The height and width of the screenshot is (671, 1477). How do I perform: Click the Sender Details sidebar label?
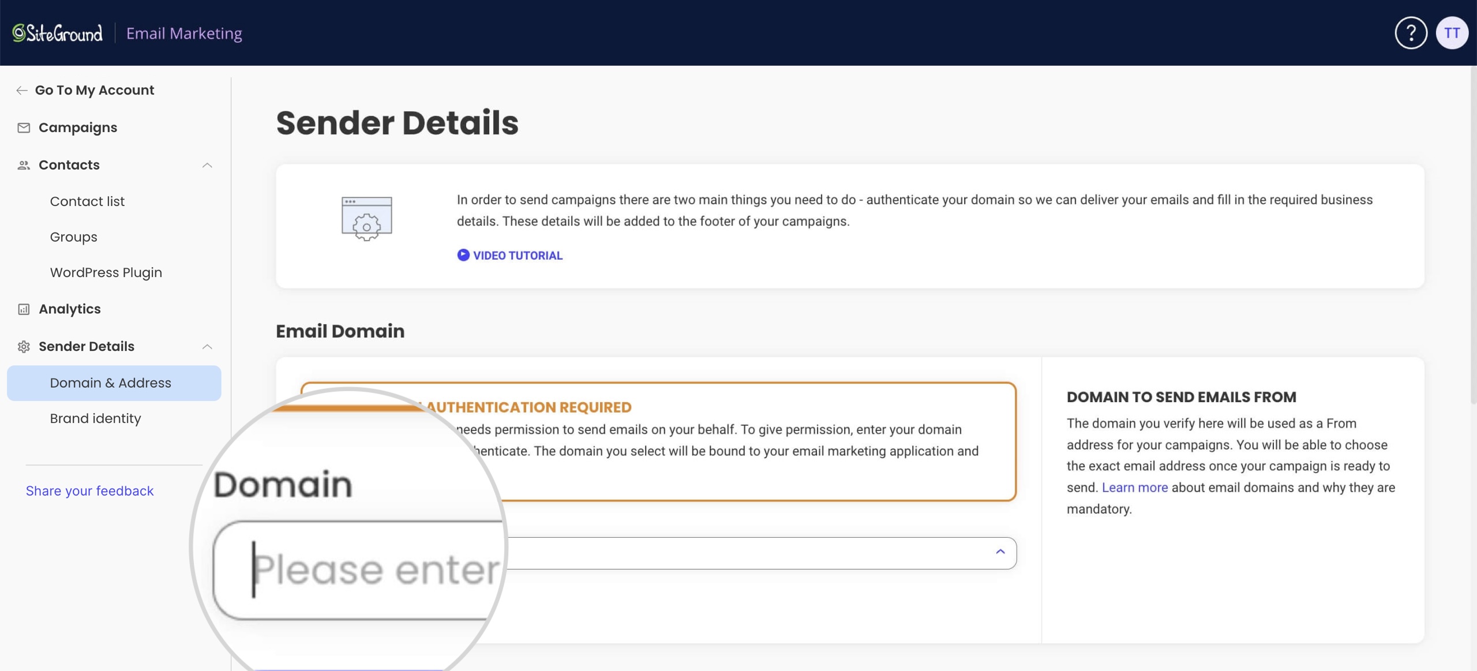click(87, 347)
